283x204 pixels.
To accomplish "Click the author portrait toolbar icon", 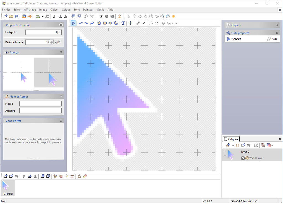I will (x=119, y=17).
